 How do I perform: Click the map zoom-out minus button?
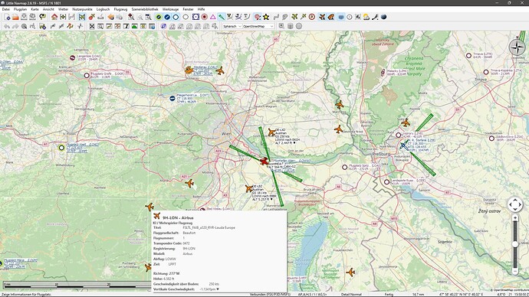click(515, 271)
